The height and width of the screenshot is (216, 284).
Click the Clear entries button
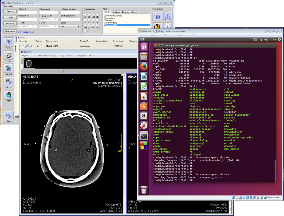coord(10,32)
